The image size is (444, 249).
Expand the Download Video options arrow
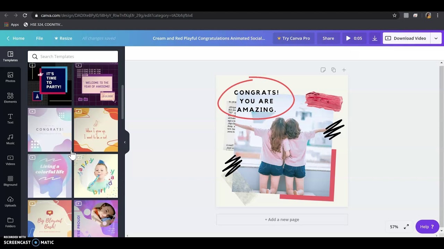pyautogui.click(x=436, y=38)
